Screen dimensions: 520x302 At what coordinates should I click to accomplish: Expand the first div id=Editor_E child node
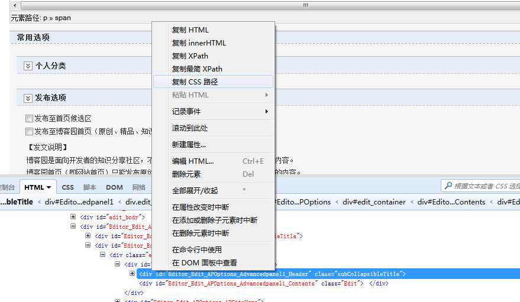pos(88,236)
